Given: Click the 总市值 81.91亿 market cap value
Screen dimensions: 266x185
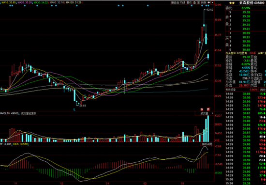Looking at the screenshot, I should click(x=244, y=82).
